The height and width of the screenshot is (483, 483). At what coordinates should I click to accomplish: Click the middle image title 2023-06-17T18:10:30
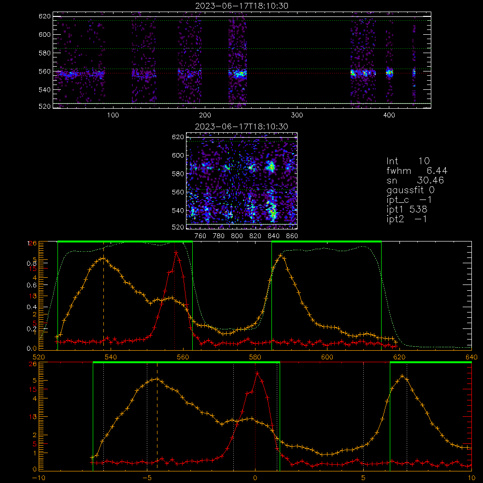coord(241,126)
